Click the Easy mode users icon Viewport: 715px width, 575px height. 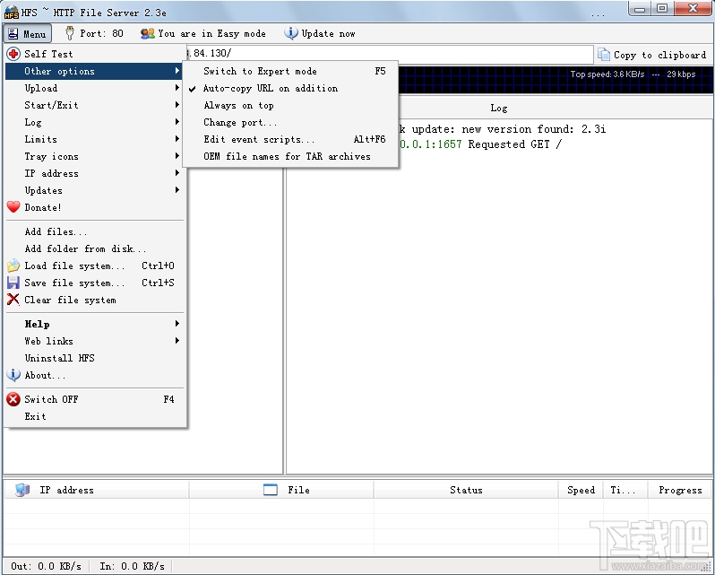click(147, 33)
